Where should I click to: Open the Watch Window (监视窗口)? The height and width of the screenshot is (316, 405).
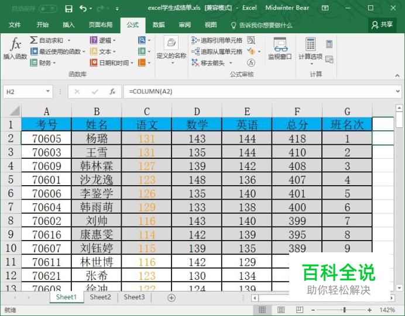pyautogui.click(x=280, y=48)
